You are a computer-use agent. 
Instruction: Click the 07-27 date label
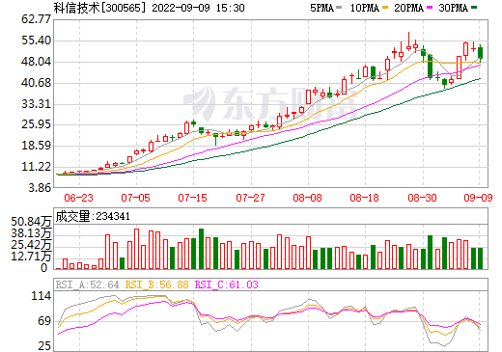point(250,198)
